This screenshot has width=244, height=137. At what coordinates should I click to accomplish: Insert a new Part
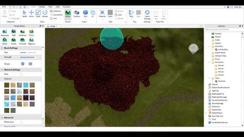(85, 14)
